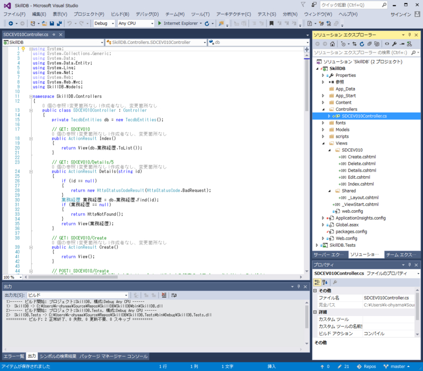Screen dimensions: 423x371
Task: Save the current file with Save icon
Action: click(x=52, y=23)
